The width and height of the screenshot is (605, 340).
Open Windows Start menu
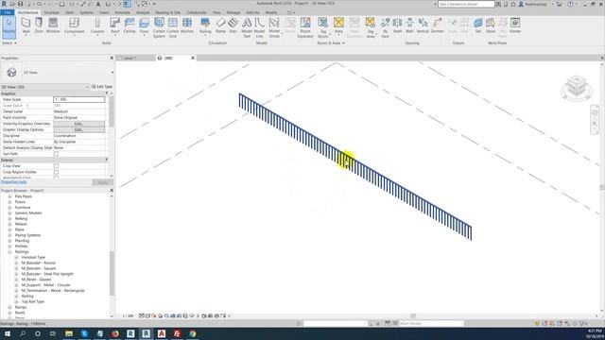coord(8,333)
